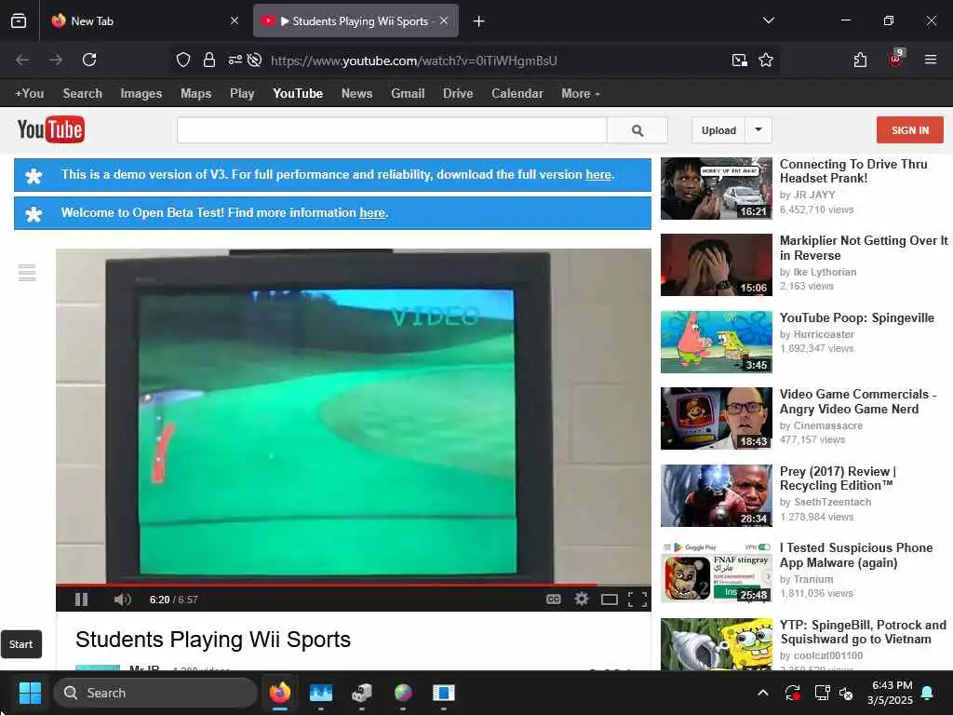953x715 pixels.
Task: Click the taskbar Search box
Action: (x=155, y=693)
